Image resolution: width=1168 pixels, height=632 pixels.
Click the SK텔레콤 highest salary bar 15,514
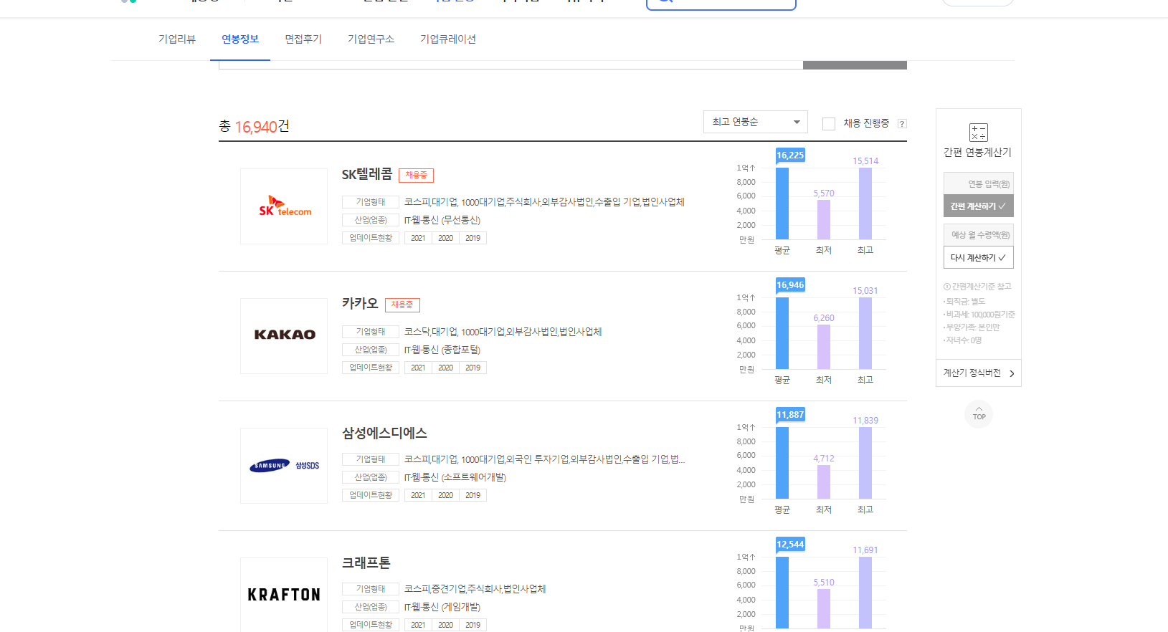click(x=865, y=204)
